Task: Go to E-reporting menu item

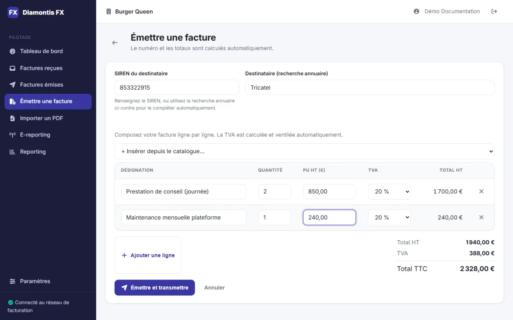Action: (x=48, y=135)
